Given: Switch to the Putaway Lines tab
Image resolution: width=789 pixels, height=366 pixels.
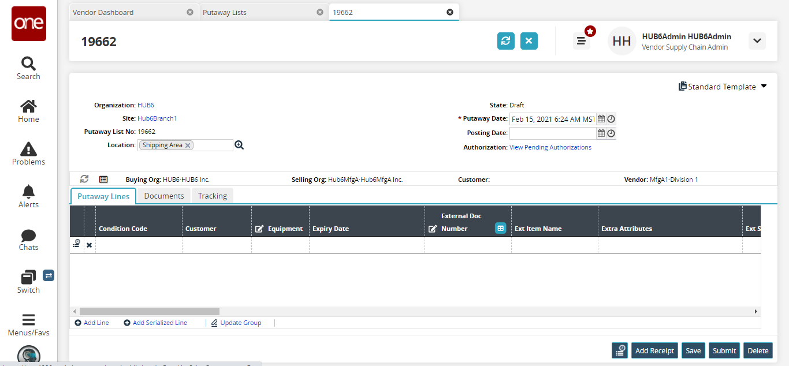Looking at the screenshot, I should click(x=103, y=196).
